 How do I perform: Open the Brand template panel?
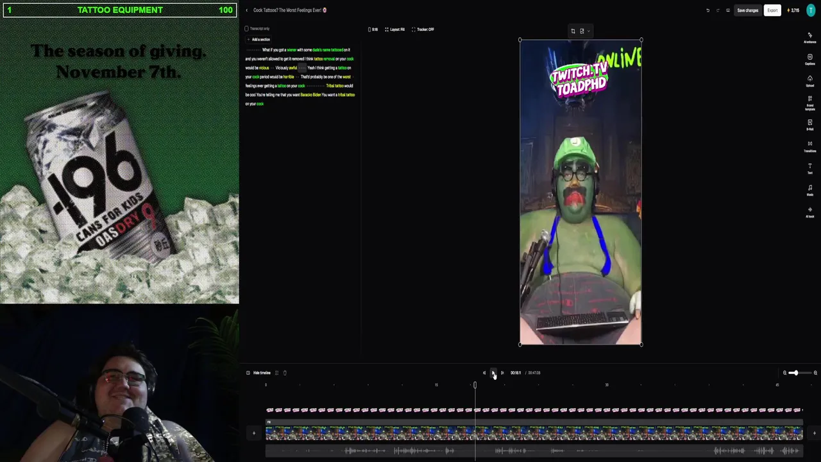pyautogui.click(x=810, y=103)
